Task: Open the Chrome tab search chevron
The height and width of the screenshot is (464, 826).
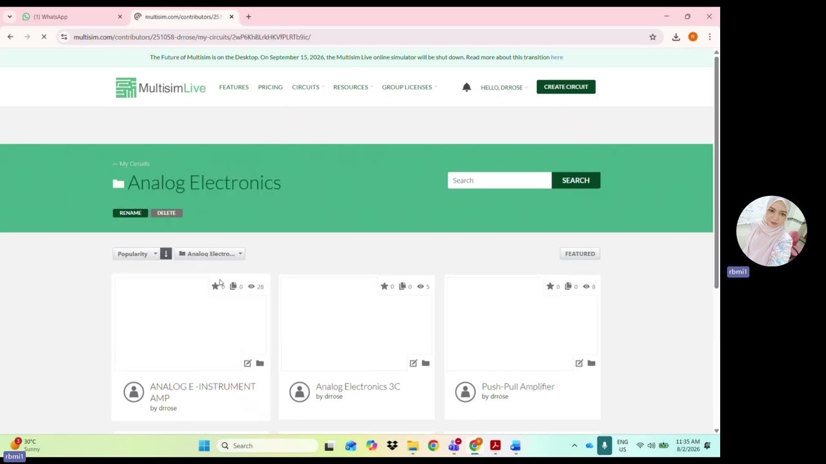Action: [x=10, y=17]
